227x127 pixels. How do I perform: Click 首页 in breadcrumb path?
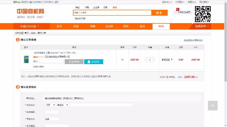coord(27,33)
